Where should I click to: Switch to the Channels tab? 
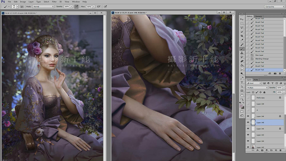pyautogui.click(x=258, y=16)
